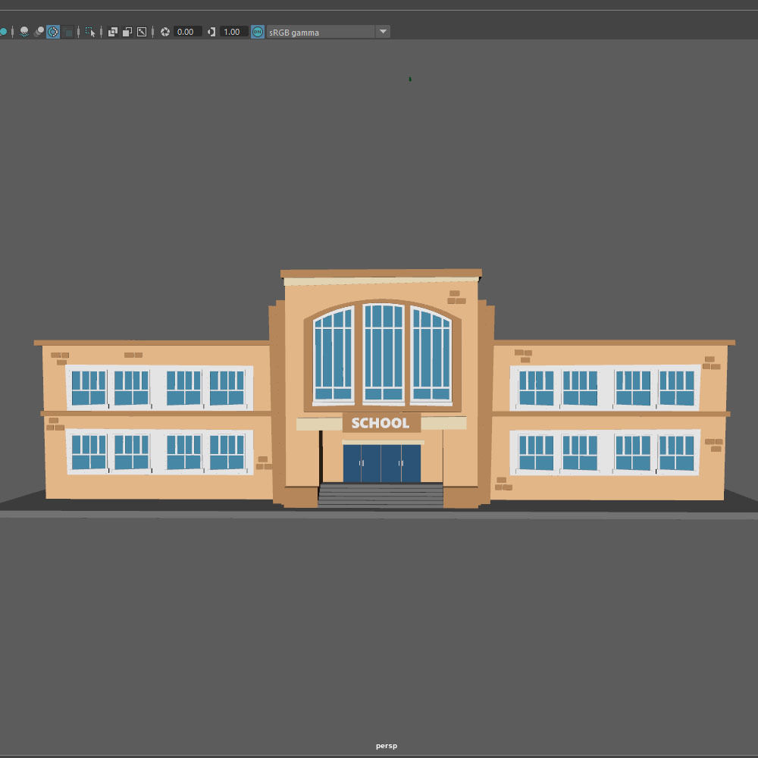Select the gray entrance stairs of the model

[x=381, y=495]
